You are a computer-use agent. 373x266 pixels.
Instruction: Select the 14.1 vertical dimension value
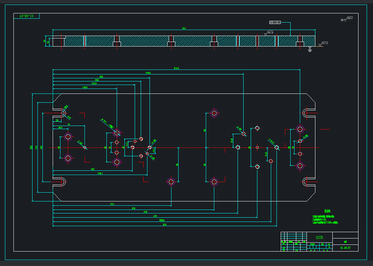click(154, 150)
